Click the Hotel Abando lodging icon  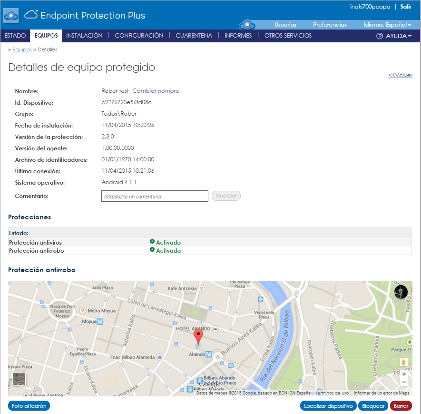point(215,328)
